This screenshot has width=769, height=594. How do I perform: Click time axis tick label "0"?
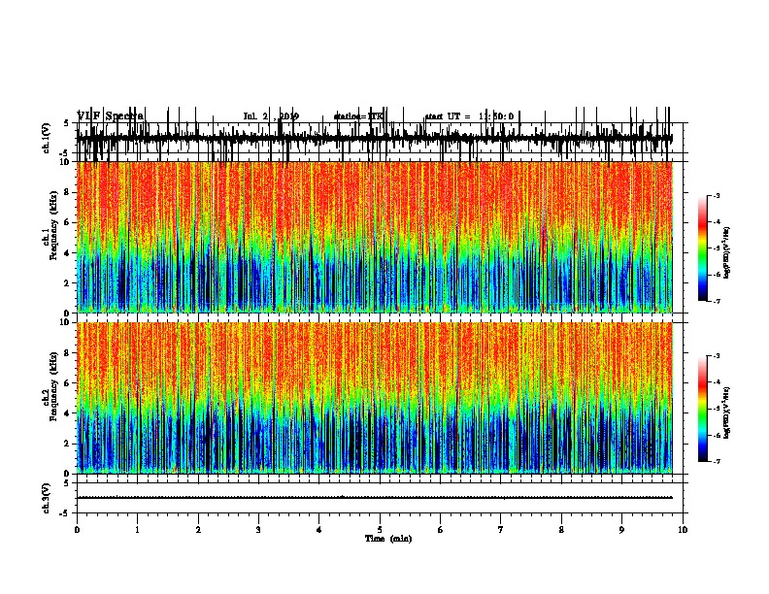77,530
